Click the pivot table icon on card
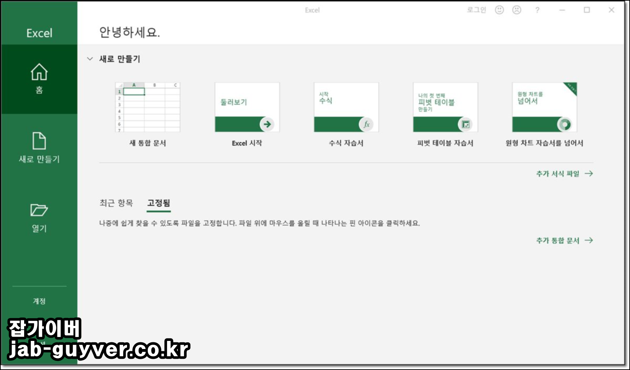This screenshot has width=630, height=370. tap(465, 124)
